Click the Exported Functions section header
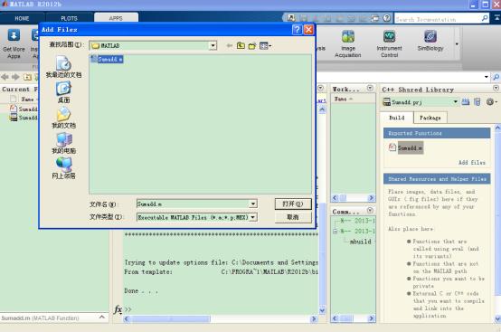501x332 pixels. point(437,133)
